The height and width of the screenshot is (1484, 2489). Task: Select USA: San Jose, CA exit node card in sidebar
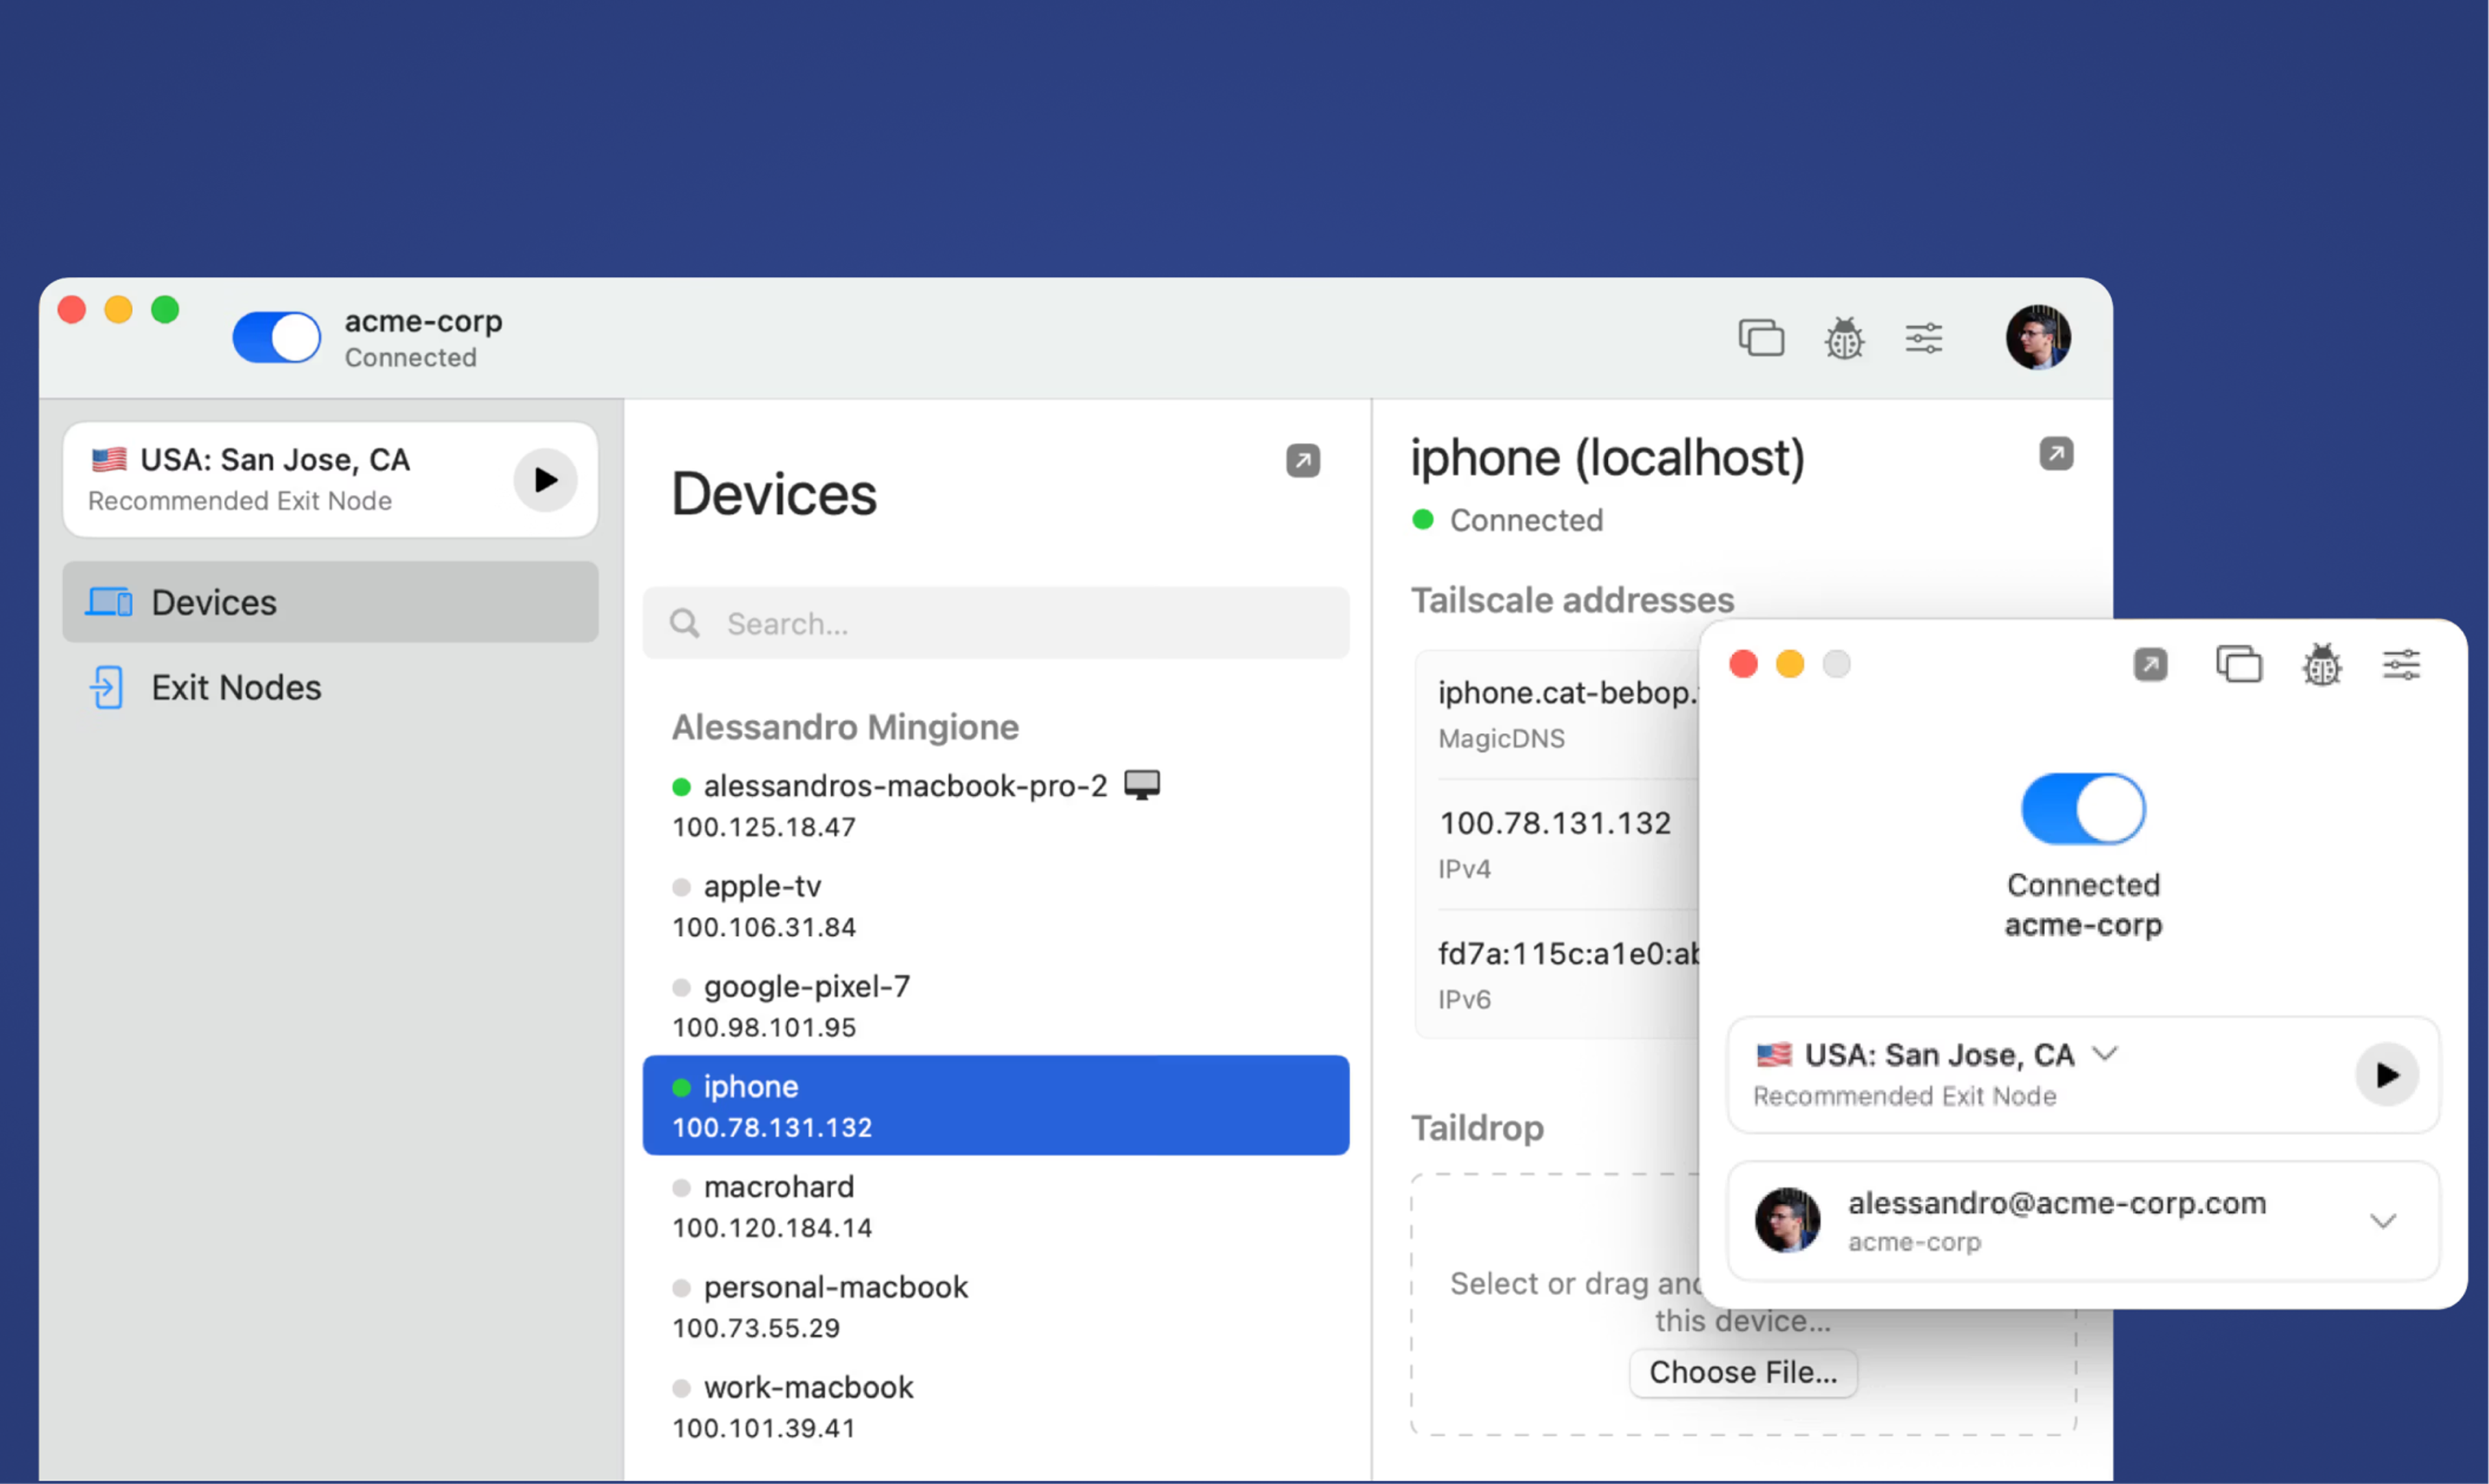pyautogui.click(x=330, y=480)
